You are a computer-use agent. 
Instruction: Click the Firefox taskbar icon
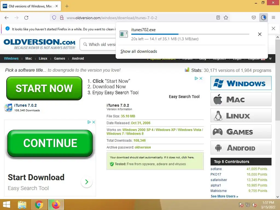click(56, 205)
